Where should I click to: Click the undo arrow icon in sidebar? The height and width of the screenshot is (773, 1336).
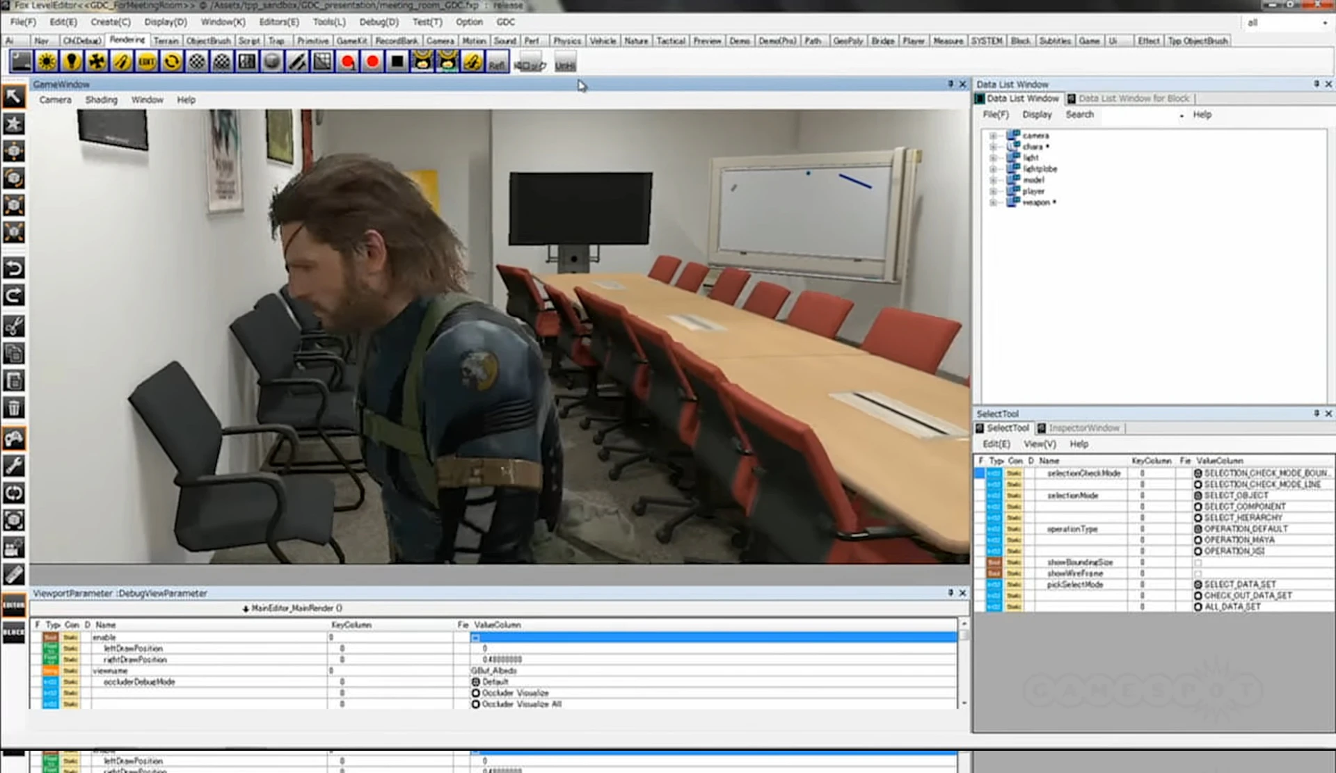(14, 268)
